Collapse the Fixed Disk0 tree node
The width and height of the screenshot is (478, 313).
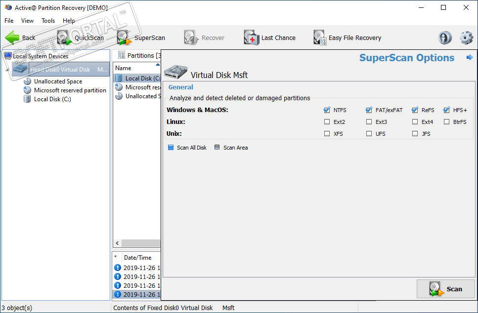[x=7, y=70]
